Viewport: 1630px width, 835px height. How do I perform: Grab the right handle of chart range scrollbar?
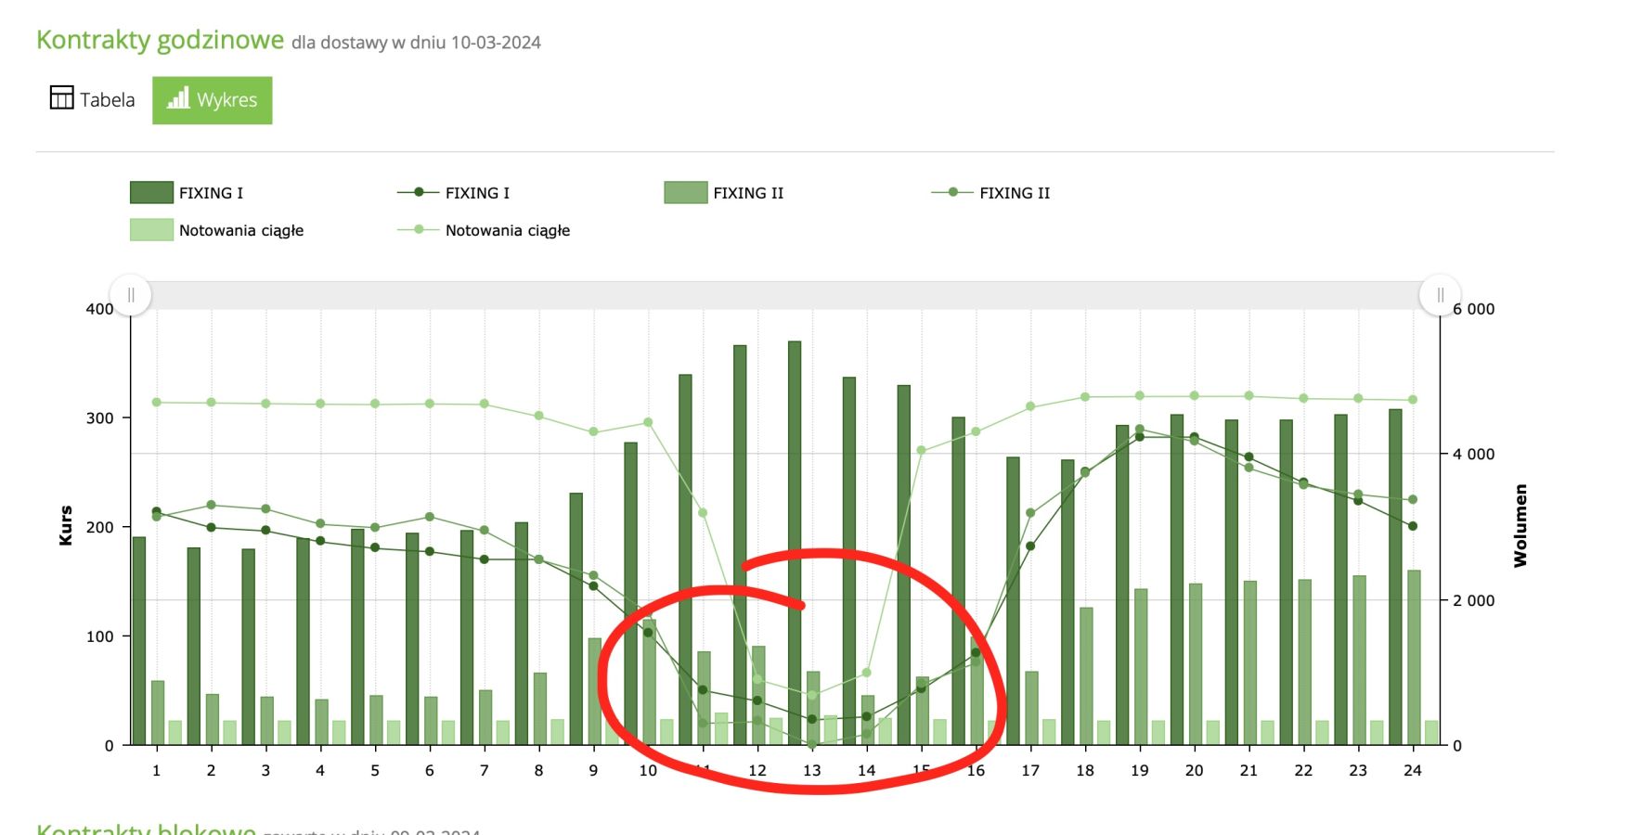(1440, 295)
